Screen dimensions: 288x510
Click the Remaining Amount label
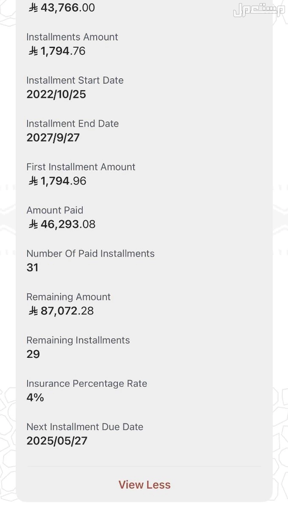(68, 297)
